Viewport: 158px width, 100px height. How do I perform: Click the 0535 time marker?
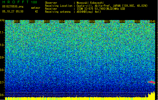click(x=77, y=21)
